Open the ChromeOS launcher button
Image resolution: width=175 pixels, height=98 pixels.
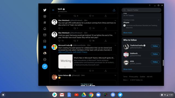(x=3, y=95)
